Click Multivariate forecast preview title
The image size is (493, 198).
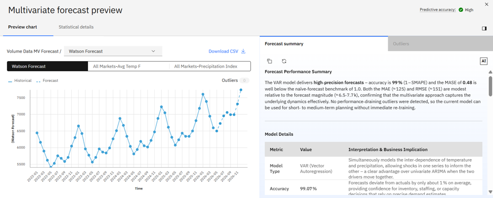click(65, 10)
